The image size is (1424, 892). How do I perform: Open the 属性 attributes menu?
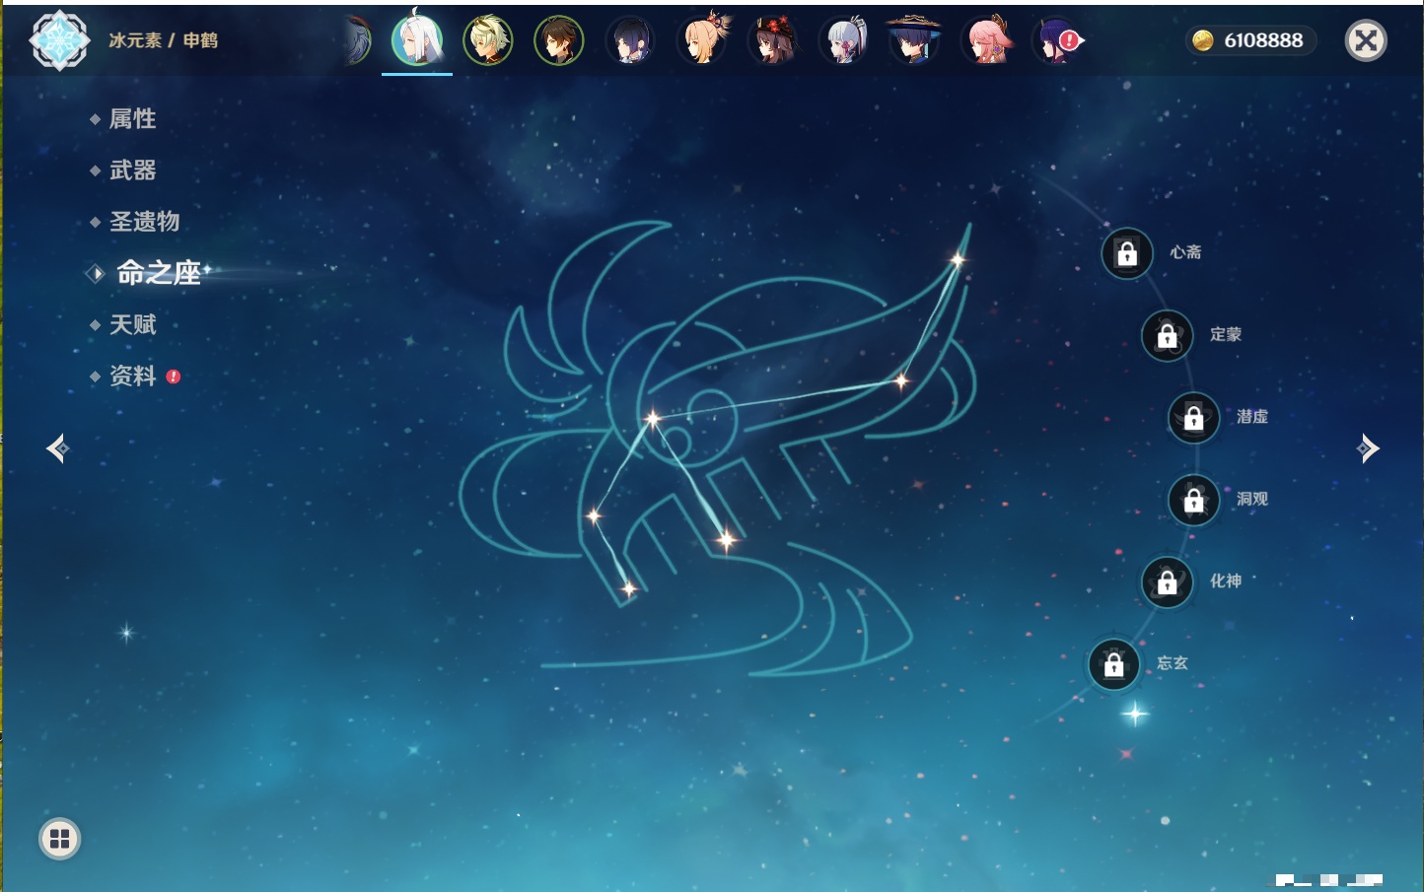pos(132,119)
